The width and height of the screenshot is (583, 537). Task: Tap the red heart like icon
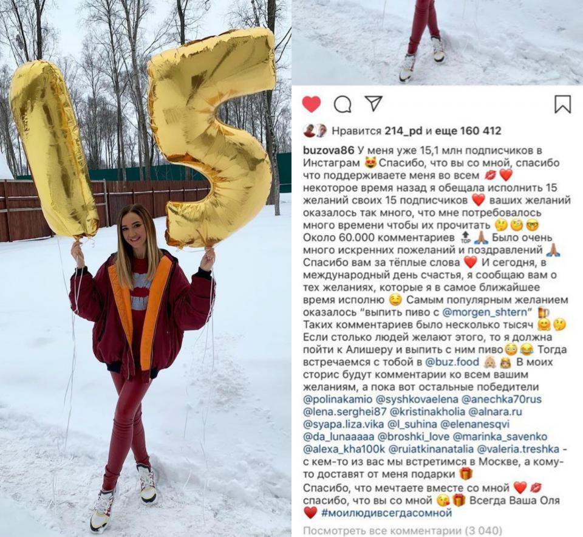(311, 104)
